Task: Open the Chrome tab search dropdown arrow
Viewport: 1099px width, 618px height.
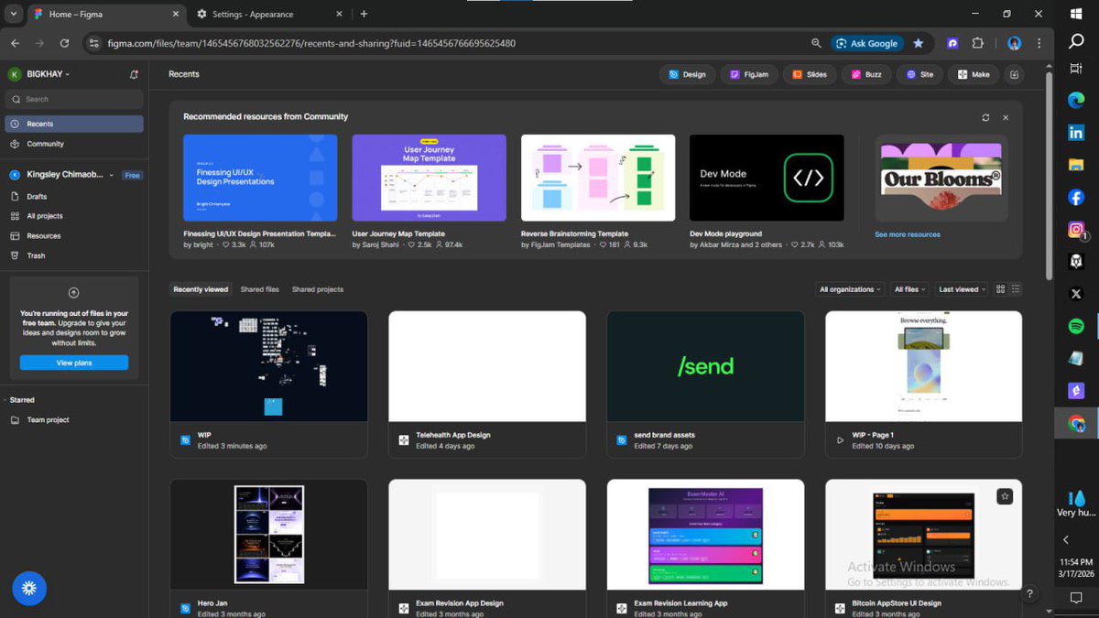Action: pyautogui.click(x=13, y=14)
